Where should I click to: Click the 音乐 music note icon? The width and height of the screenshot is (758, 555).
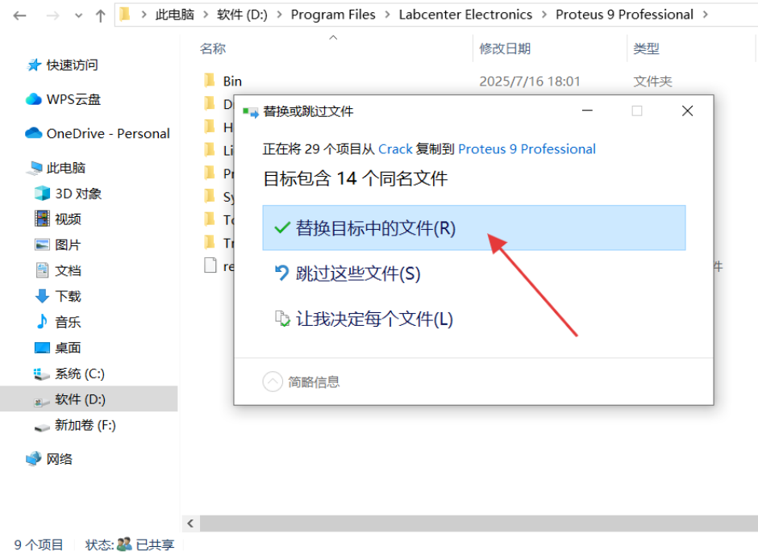[x=42, y=321]
